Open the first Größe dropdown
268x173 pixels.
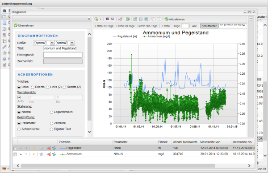click(x=52, y=43)
